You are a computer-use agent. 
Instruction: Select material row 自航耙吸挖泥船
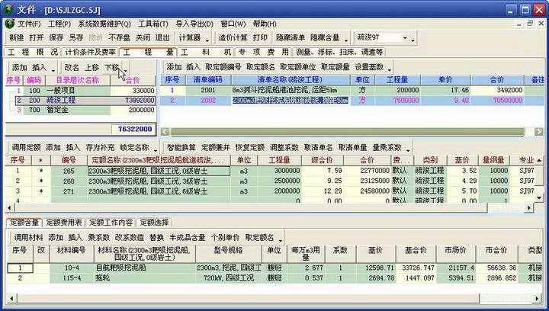coord(274,268)
